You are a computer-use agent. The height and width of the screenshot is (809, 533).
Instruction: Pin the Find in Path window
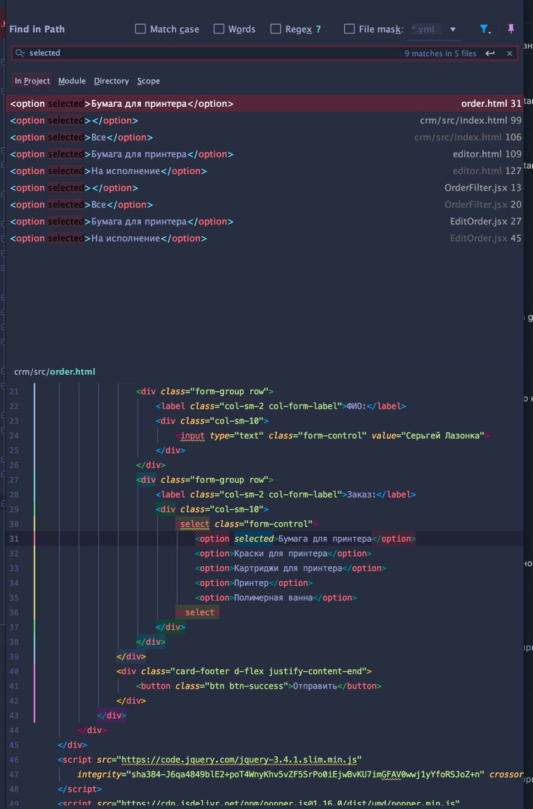pos(511,29)
